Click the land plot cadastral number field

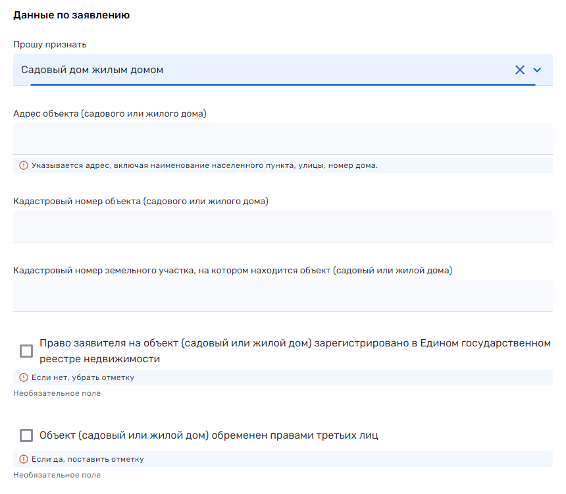(x=283, y=295)
